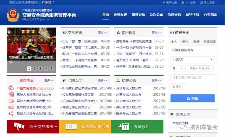Click the blue 查询 search button
The width and height of the screenshot is (225, 137).
point(193,99)
